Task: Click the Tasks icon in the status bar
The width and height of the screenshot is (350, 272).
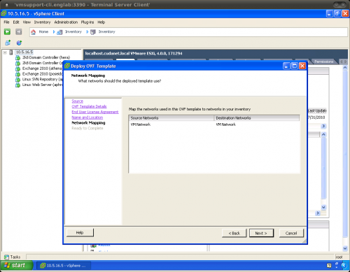Action: [6, 257]
